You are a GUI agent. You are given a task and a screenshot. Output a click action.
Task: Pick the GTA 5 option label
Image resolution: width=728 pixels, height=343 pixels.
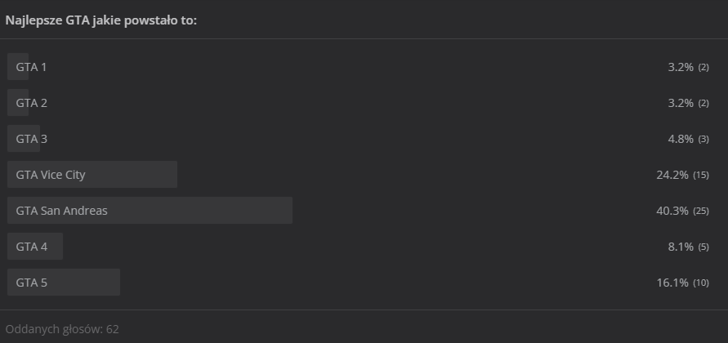[31, 283]
